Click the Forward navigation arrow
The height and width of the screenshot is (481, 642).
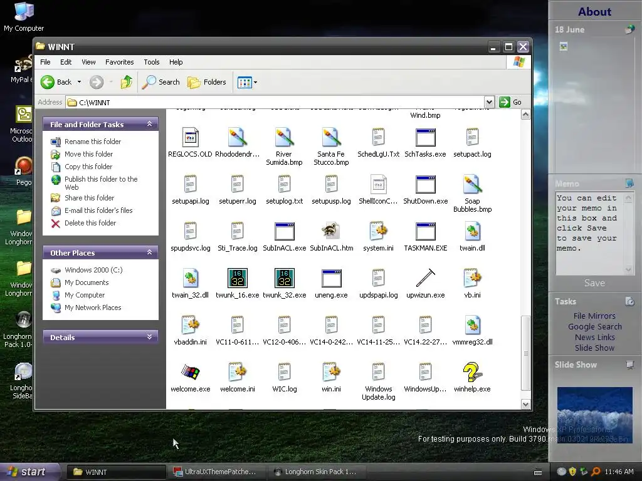97,82
